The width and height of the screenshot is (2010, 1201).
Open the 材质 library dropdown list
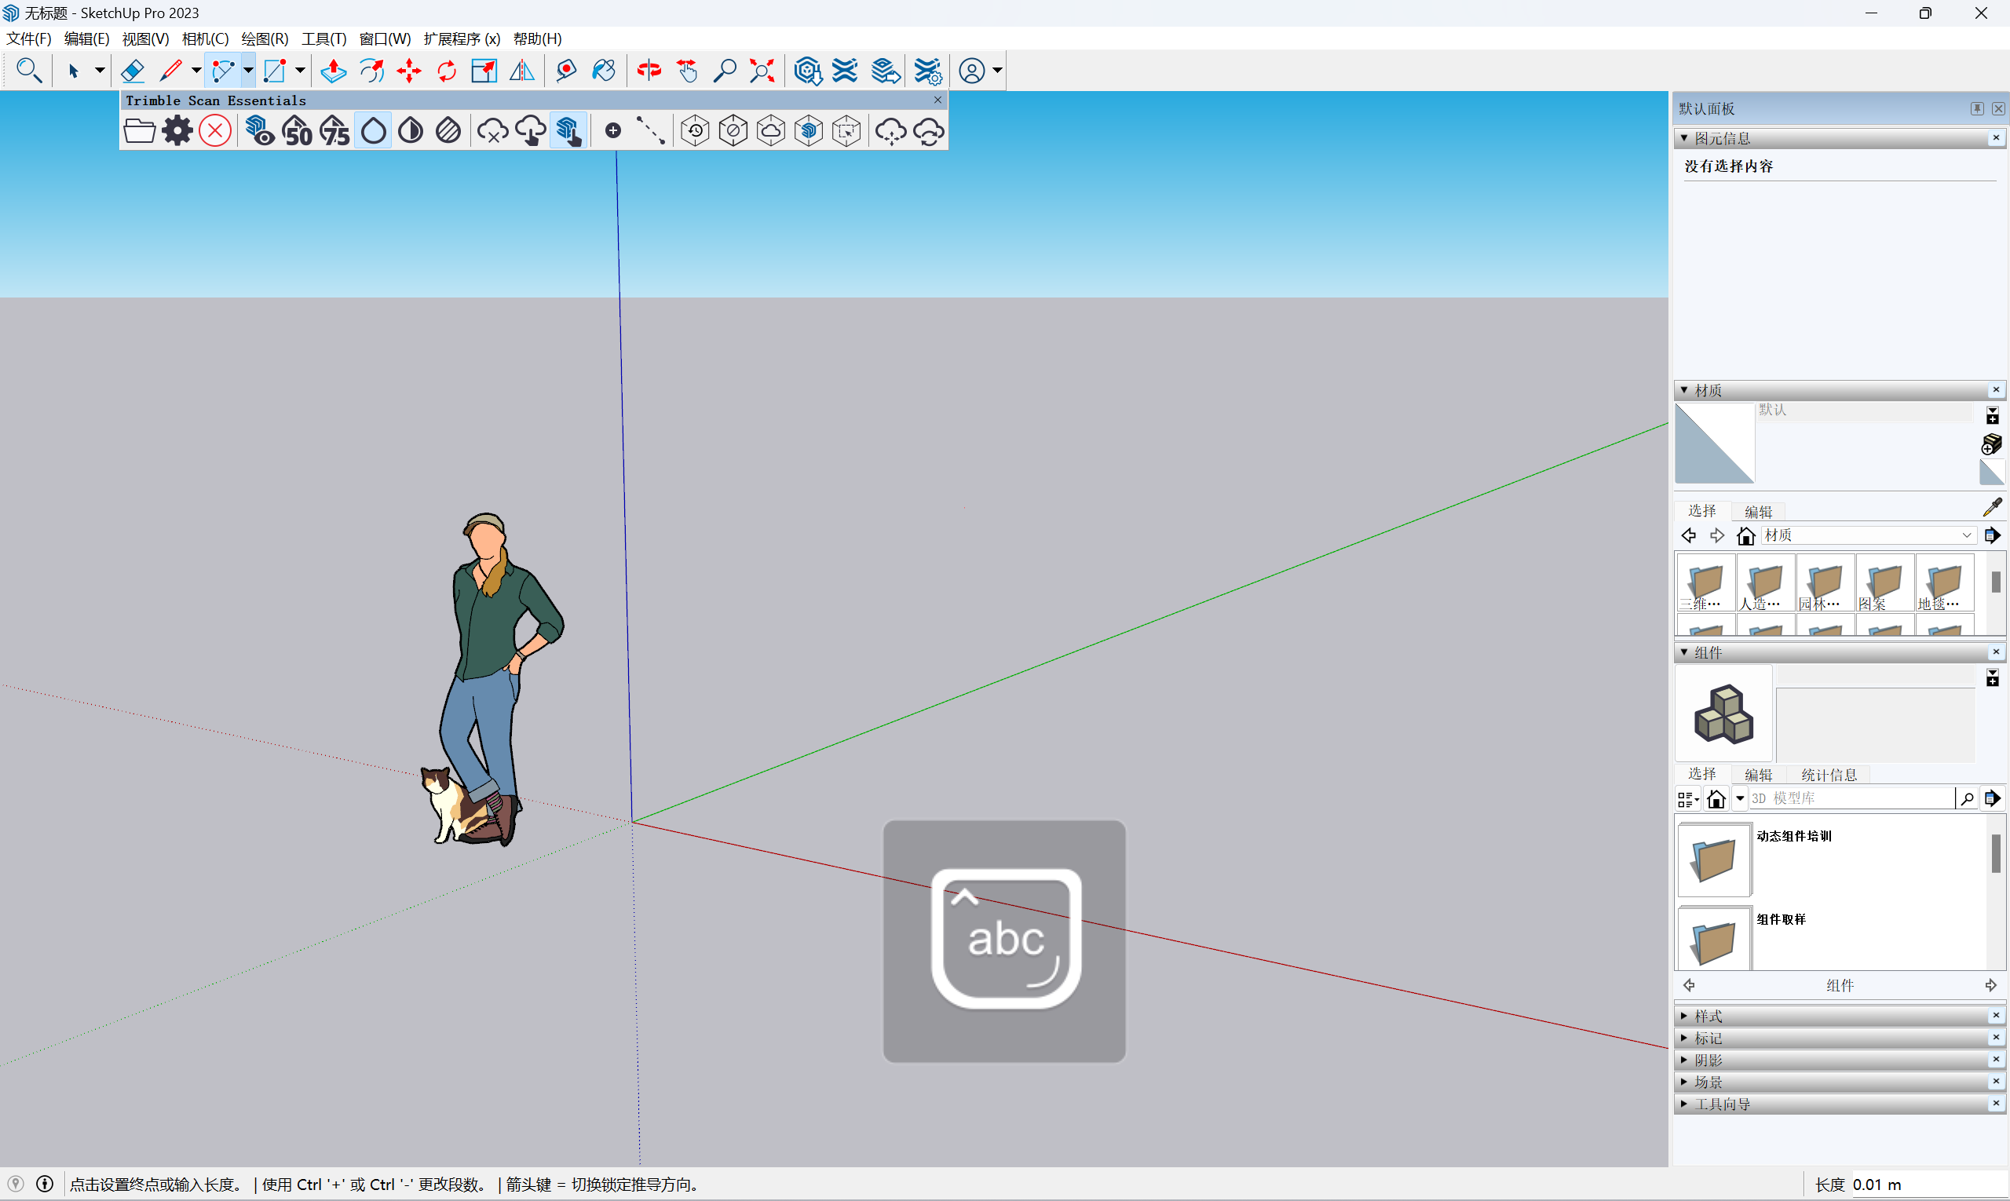1965,536
